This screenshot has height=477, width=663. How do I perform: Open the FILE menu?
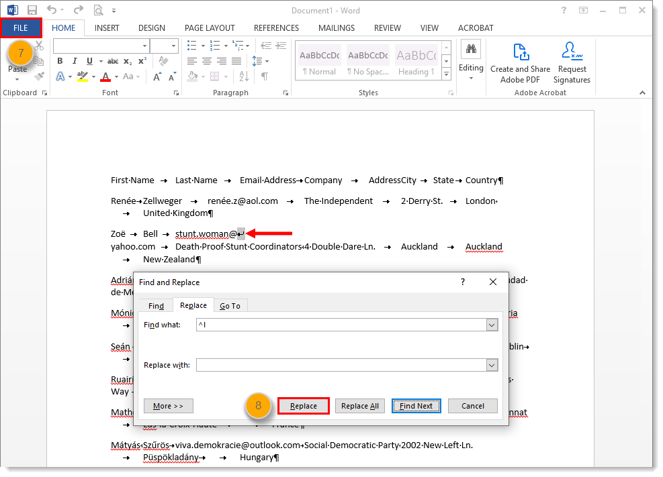click(21, 28)
